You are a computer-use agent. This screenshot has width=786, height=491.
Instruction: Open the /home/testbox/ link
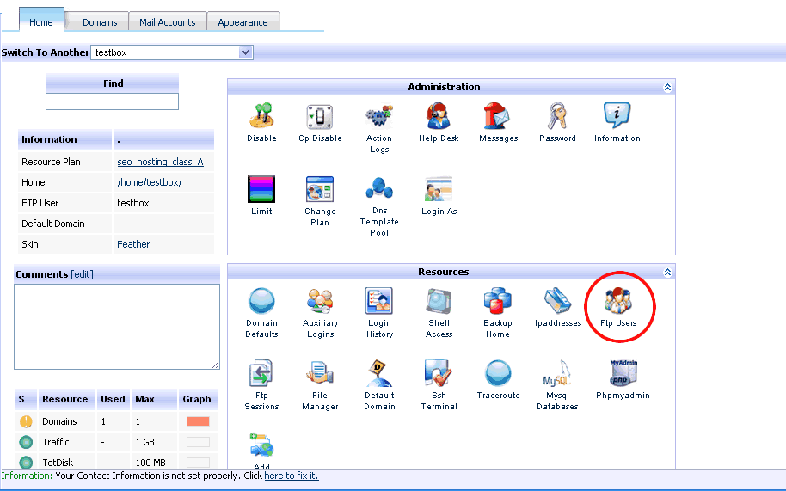click(x=150, y=182)
